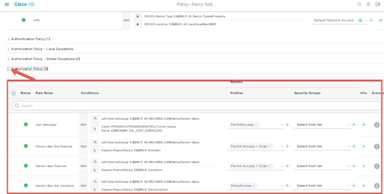The image size is (384, 194).
Task: Toggle the VPN policy set status icon
Action: [x=24, y=20]
